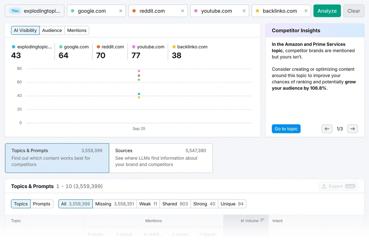
Task: Toggle view to Prompts
Action: tap(42, 204)
